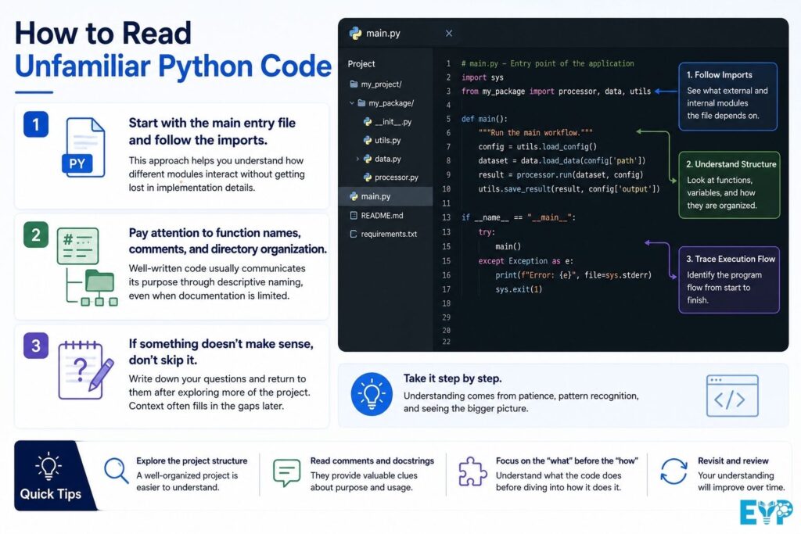
Task: Click the Python icon next to __init__.py
Action: [x=368, y=121]
